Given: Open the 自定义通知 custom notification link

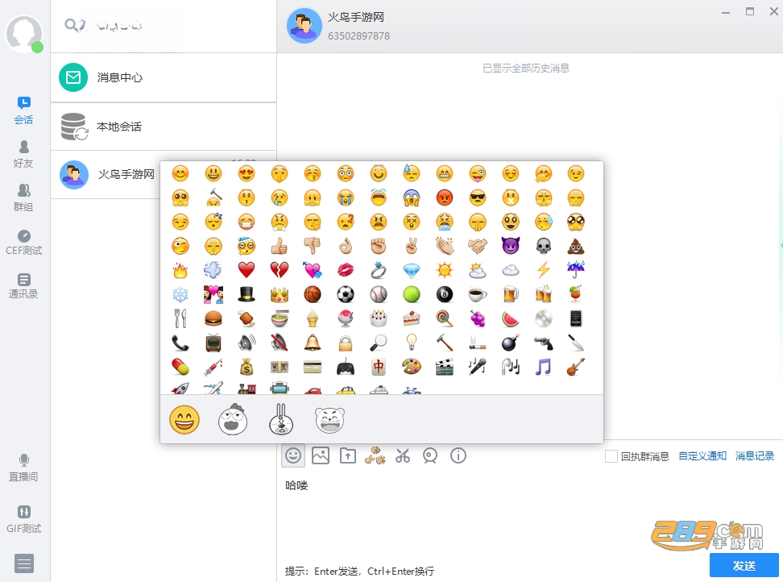Looking at the screenshot, I should click(702, 456).
